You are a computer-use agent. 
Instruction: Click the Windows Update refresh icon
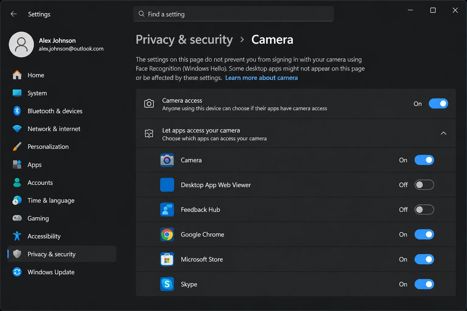pyautogui.click(x=17, y=272)
